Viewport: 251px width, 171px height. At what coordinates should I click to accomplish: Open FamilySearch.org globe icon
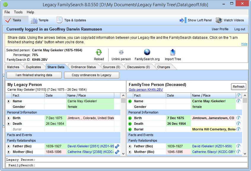pyautogui.click(x=147, y=52)
